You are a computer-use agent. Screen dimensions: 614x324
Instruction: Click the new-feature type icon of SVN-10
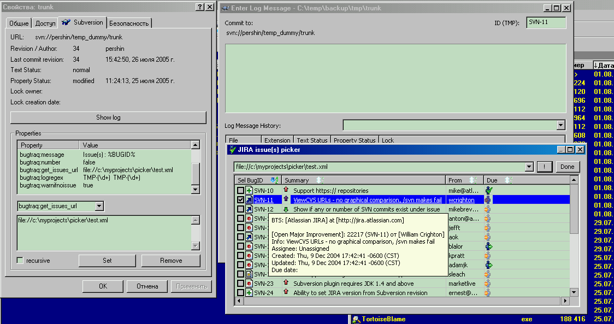pyautogui.click(x=249, y=191)
